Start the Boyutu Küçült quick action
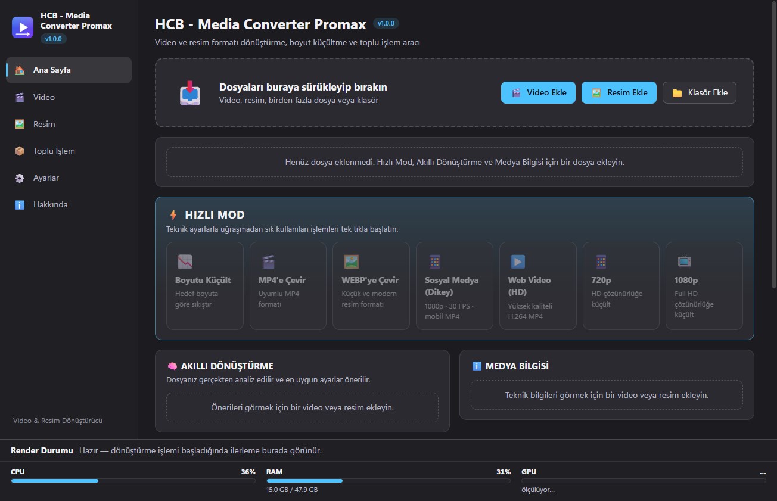This screenshot has width=777, height=501. 205,286
